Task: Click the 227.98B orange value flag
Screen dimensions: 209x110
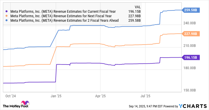Action: (191, 34)
